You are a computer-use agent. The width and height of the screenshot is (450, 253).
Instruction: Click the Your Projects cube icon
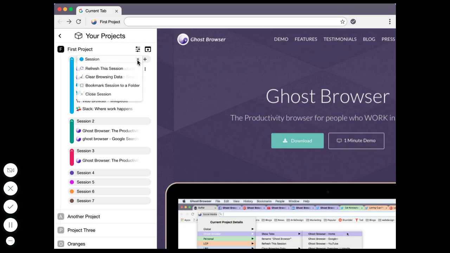coord(78,36)
